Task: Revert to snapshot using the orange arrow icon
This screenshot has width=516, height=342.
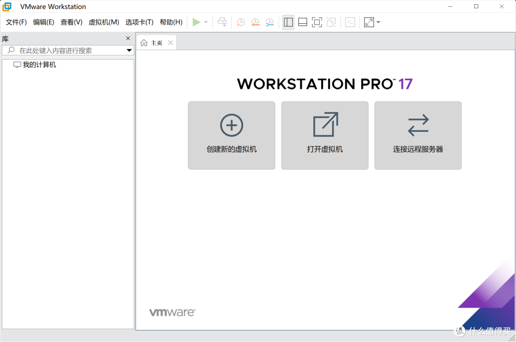Action: pos(255,22)
